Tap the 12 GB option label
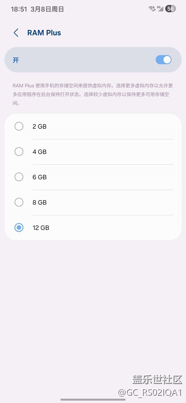 pos(41,228)
